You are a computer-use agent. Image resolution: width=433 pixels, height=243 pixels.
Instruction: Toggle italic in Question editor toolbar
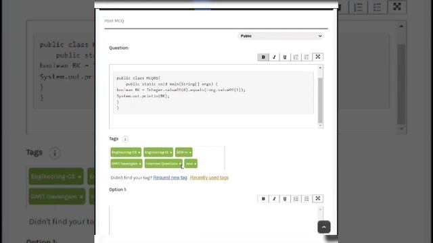pyautogui.click(x=274, y=57)
